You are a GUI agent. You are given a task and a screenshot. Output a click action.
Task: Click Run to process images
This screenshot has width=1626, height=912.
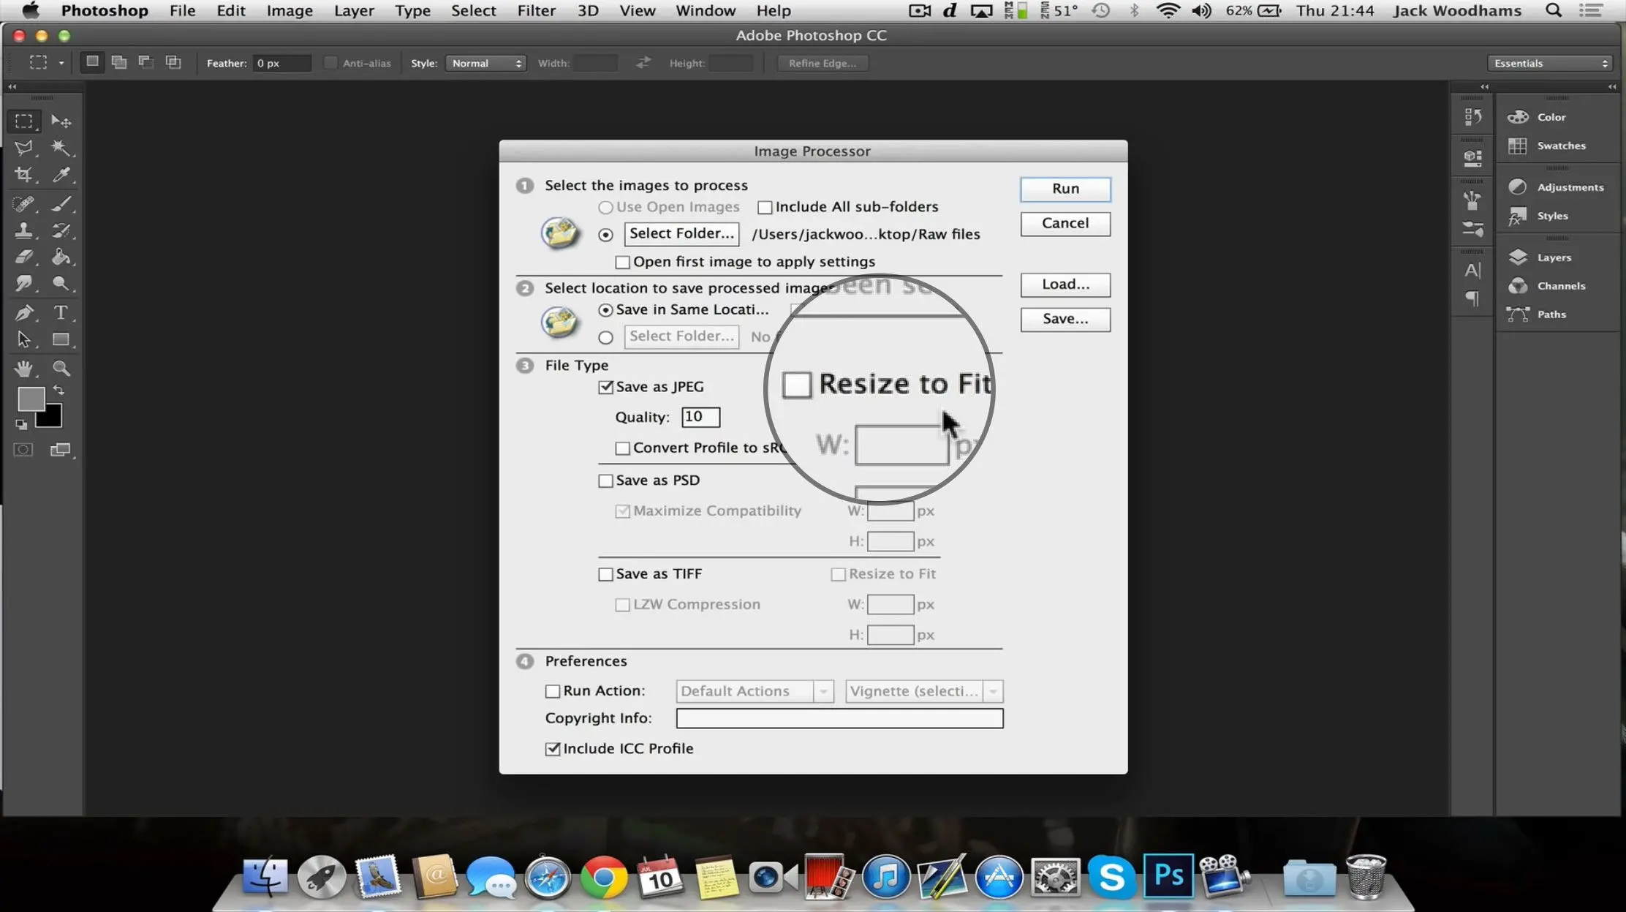point(1065,188)
